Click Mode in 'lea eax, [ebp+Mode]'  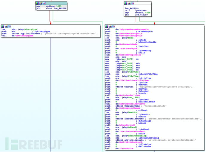coord(131,38)
